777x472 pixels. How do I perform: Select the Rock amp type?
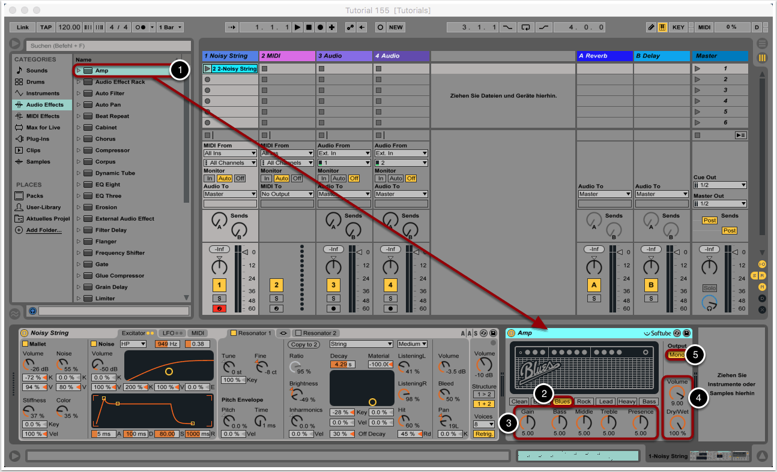(x=584, y=402)
